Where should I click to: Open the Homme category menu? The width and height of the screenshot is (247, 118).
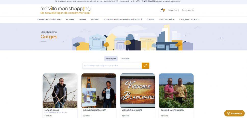tap(70, 20)
